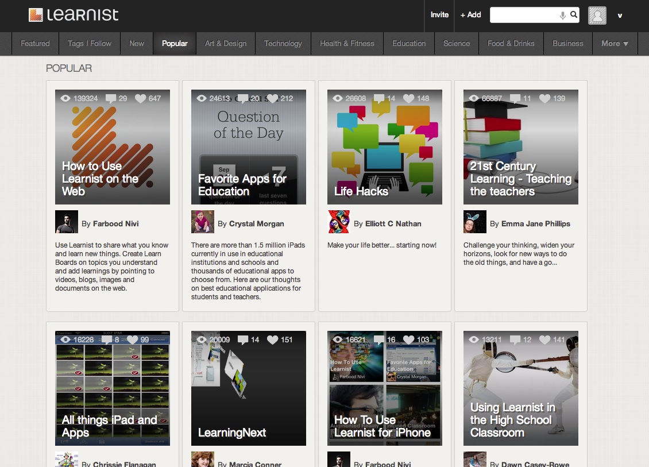This screenshot has height=467, width=649.
Task: Open Favorite Apps for Education board
Action: coord(249,147)
